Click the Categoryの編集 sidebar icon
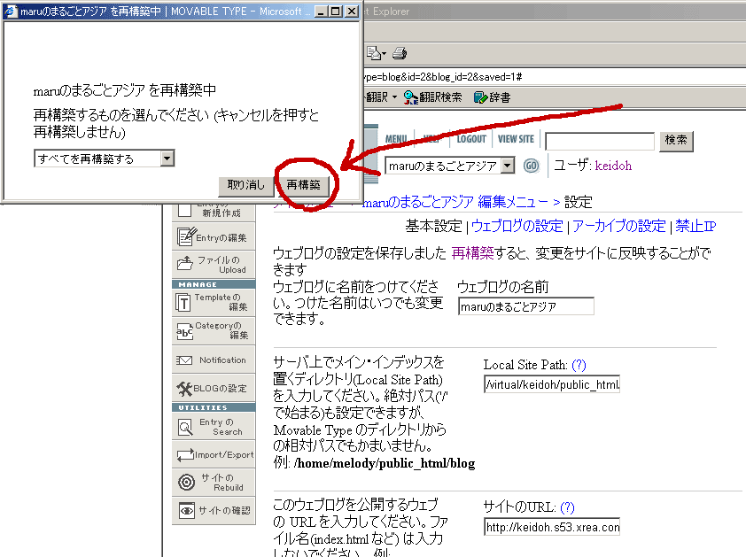746x557 pixels. tap(184, 330)
